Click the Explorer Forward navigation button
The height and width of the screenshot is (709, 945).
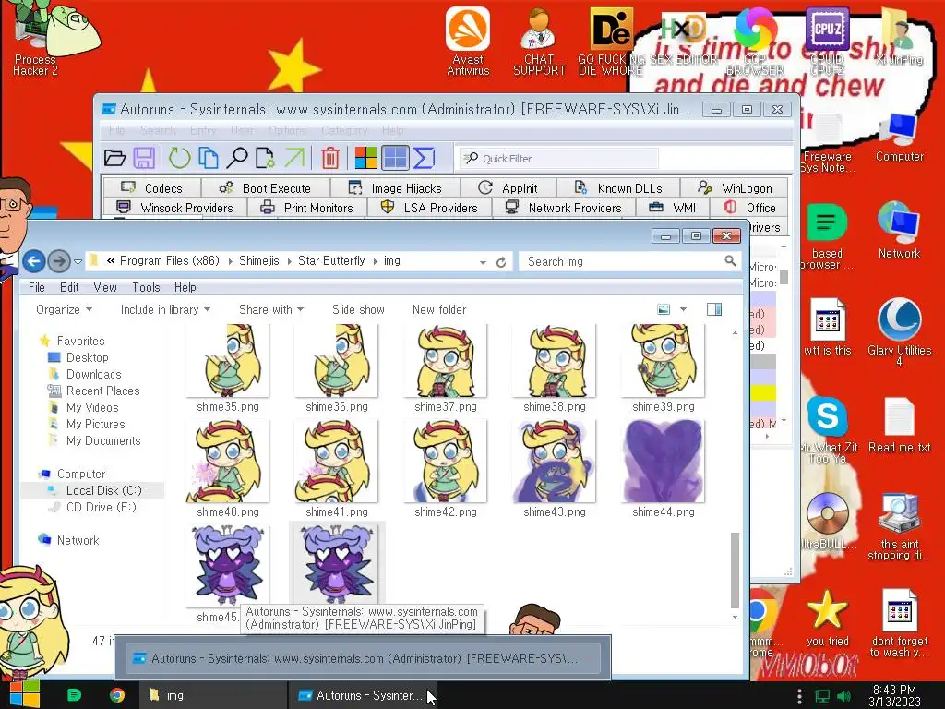coord(59,261)
